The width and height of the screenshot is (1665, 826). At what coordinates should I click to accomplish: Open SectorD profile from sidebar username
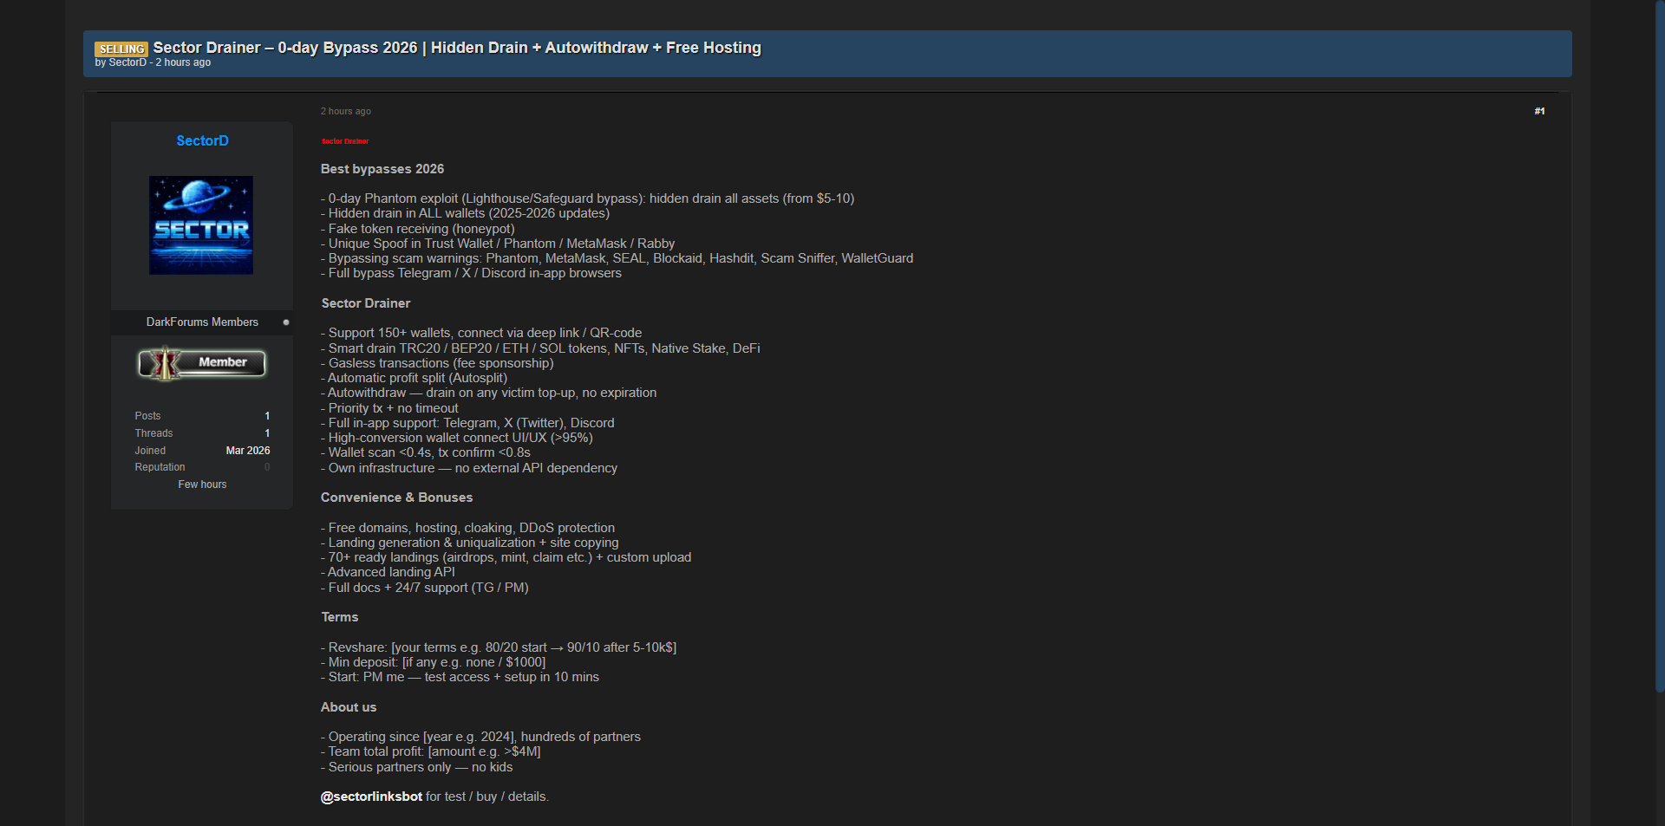tap(202, 140)
